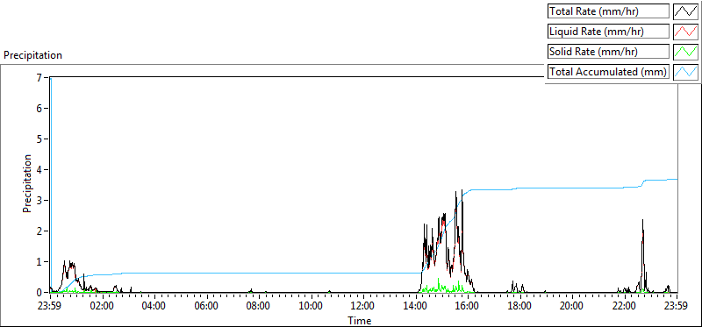Image resolution: width=702 pixels, height=327 pixels.
Task: Click the 04:00 time axis label
Action: [x=154, y=307]
